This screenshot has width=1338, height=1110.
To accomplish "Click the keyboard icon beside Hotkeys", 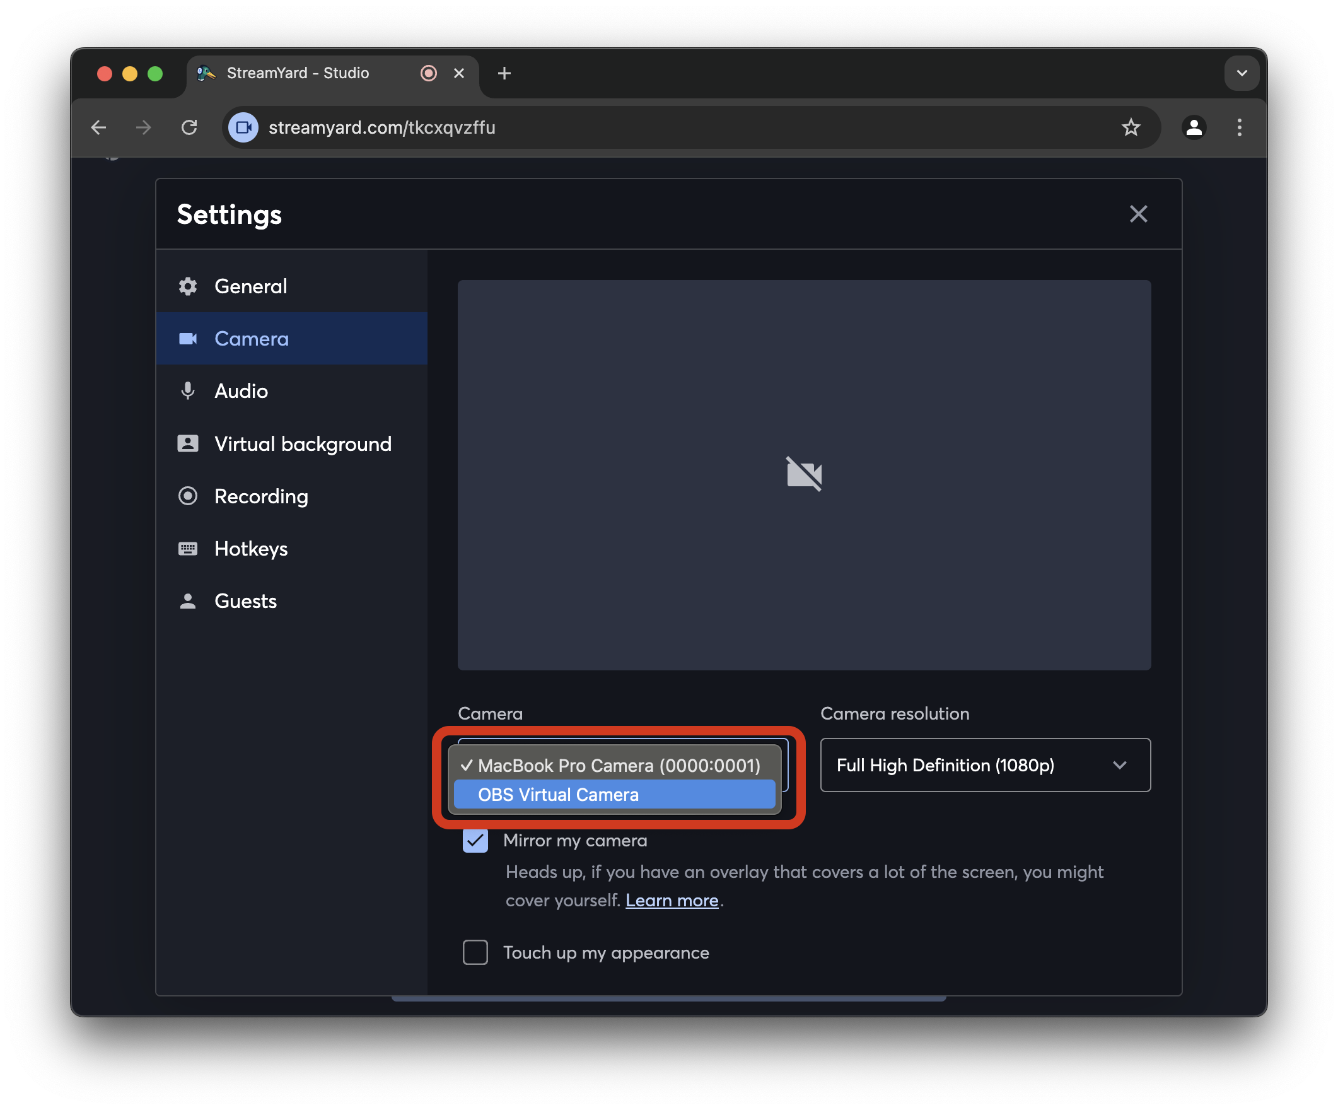I will pyautogui.click(x=187, y=549).
